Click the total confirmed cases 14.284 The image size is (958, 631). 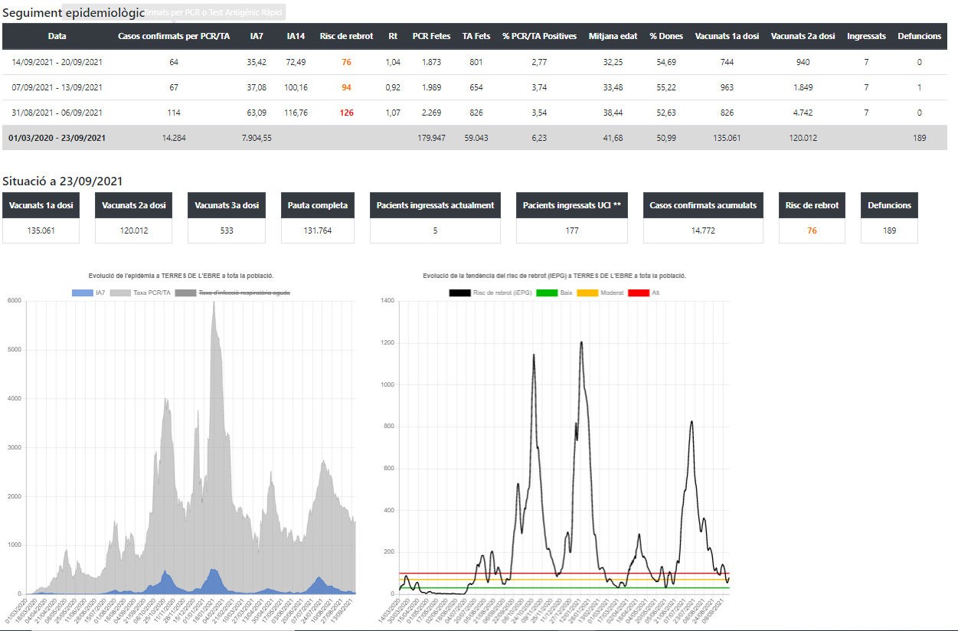[x=174, y=138]
